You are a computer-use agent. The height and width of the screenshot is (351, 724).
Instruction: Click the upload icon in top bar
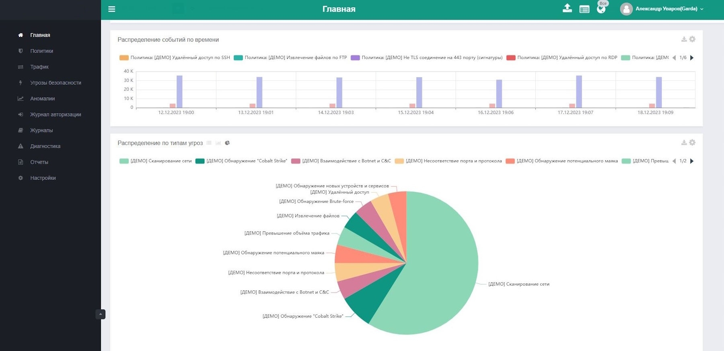coord(567,8)
